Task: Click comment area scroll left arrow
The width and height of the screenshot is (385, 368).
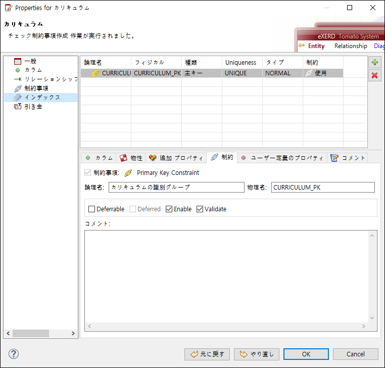Action: [x=89, y=326]
